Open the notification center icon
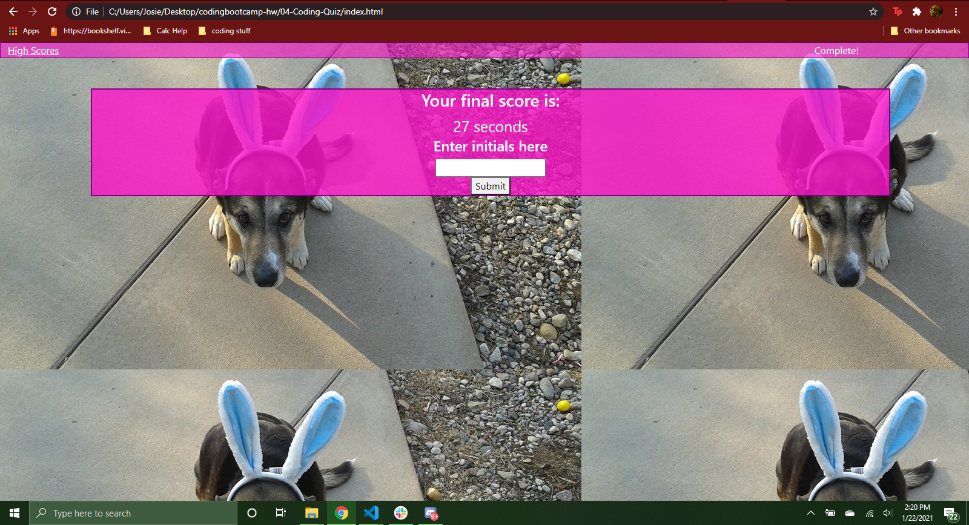The width and height of the screenshot is (969, 525). coord(951,513)
